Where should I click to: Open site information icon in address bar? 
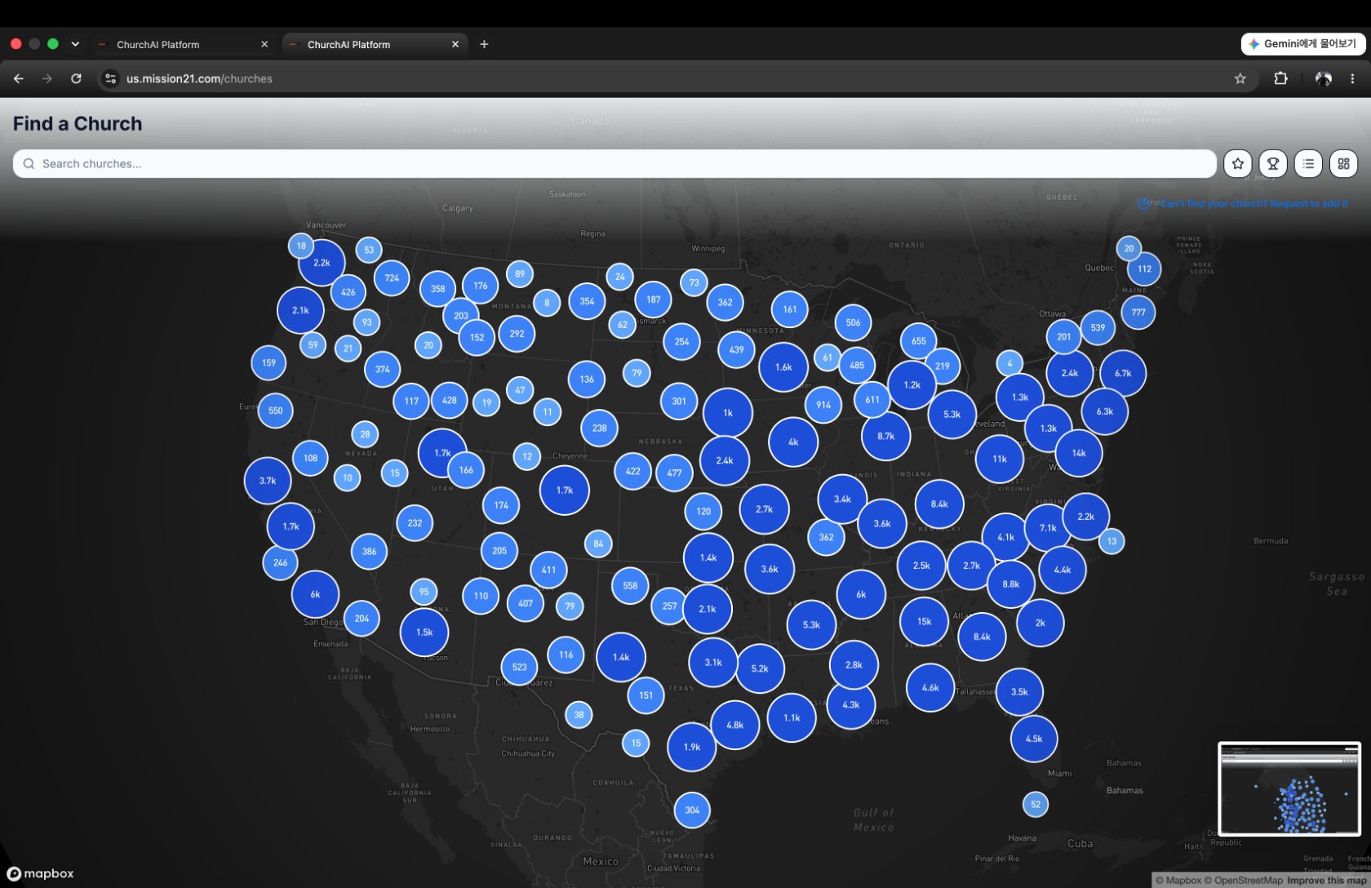[x=110, y=78]
